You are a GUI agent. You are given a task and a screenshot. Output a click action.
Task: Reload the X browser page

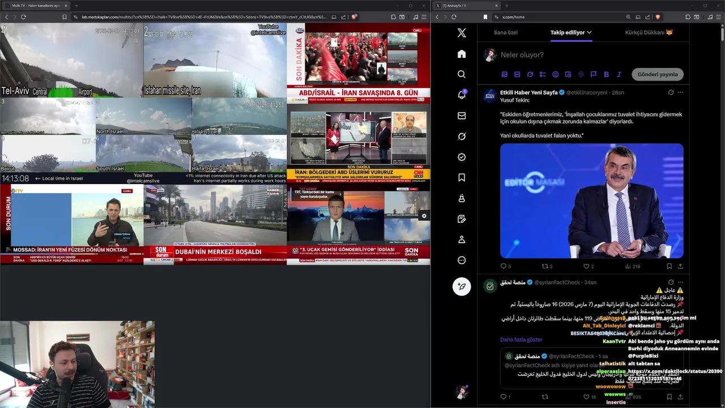(454, 17)
